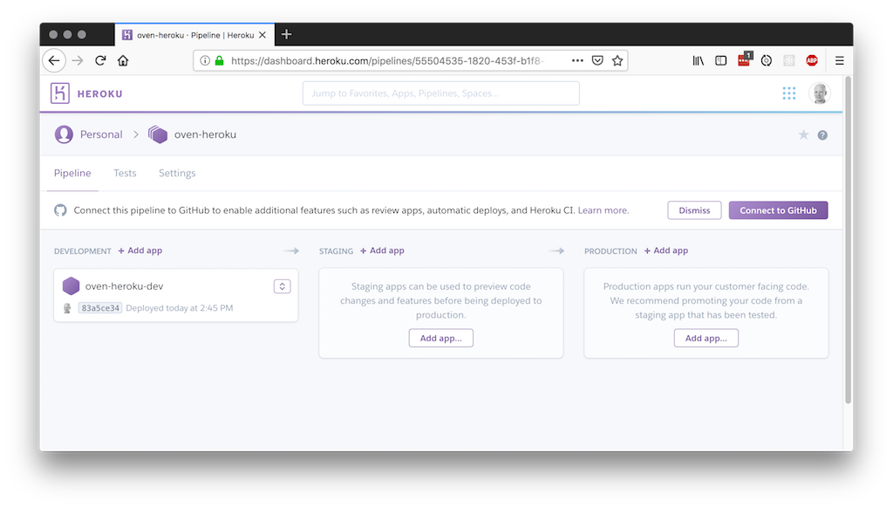
Task: Click the green padlock security icon
Action: 219,60
